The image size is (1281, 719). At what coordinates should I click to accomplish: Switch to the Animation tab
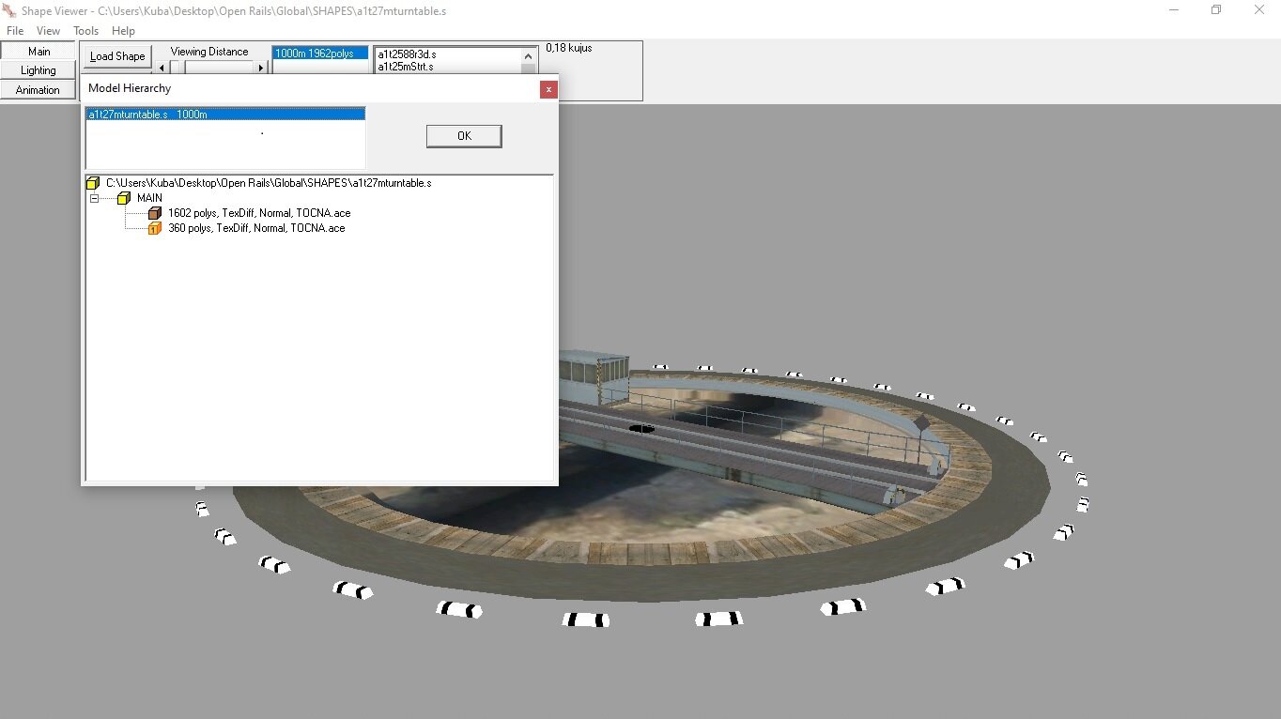pyautogui.click(x=39, y=90)
